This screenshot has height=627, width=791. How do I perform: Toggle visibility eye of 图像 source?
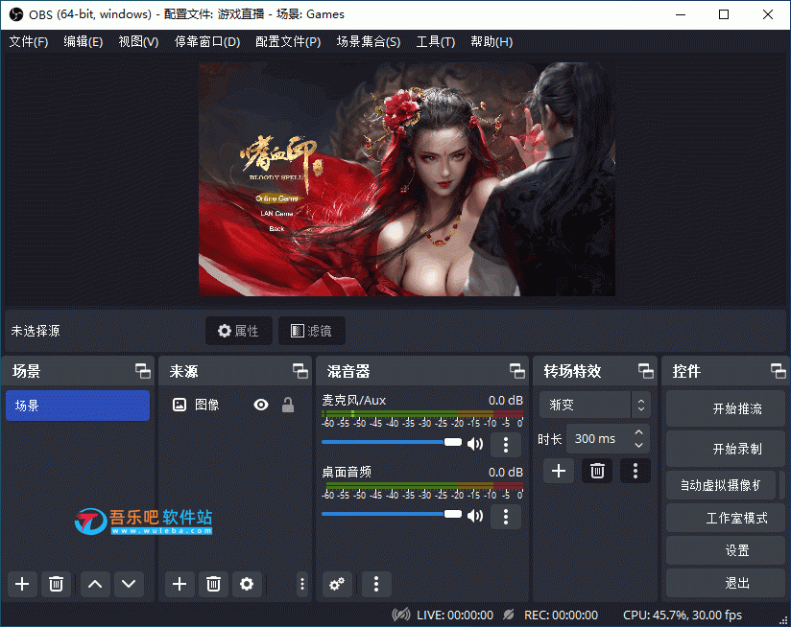tap(261, 405)
